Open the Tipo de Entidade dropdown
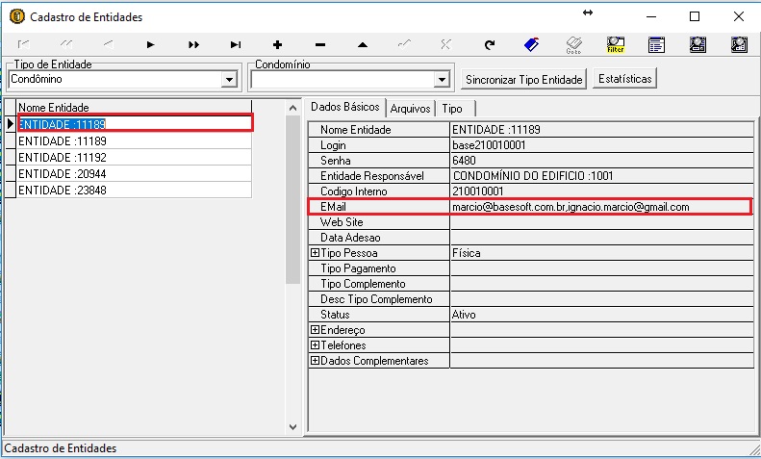Viewport: 761px width, 459px height. click(229, 80)
